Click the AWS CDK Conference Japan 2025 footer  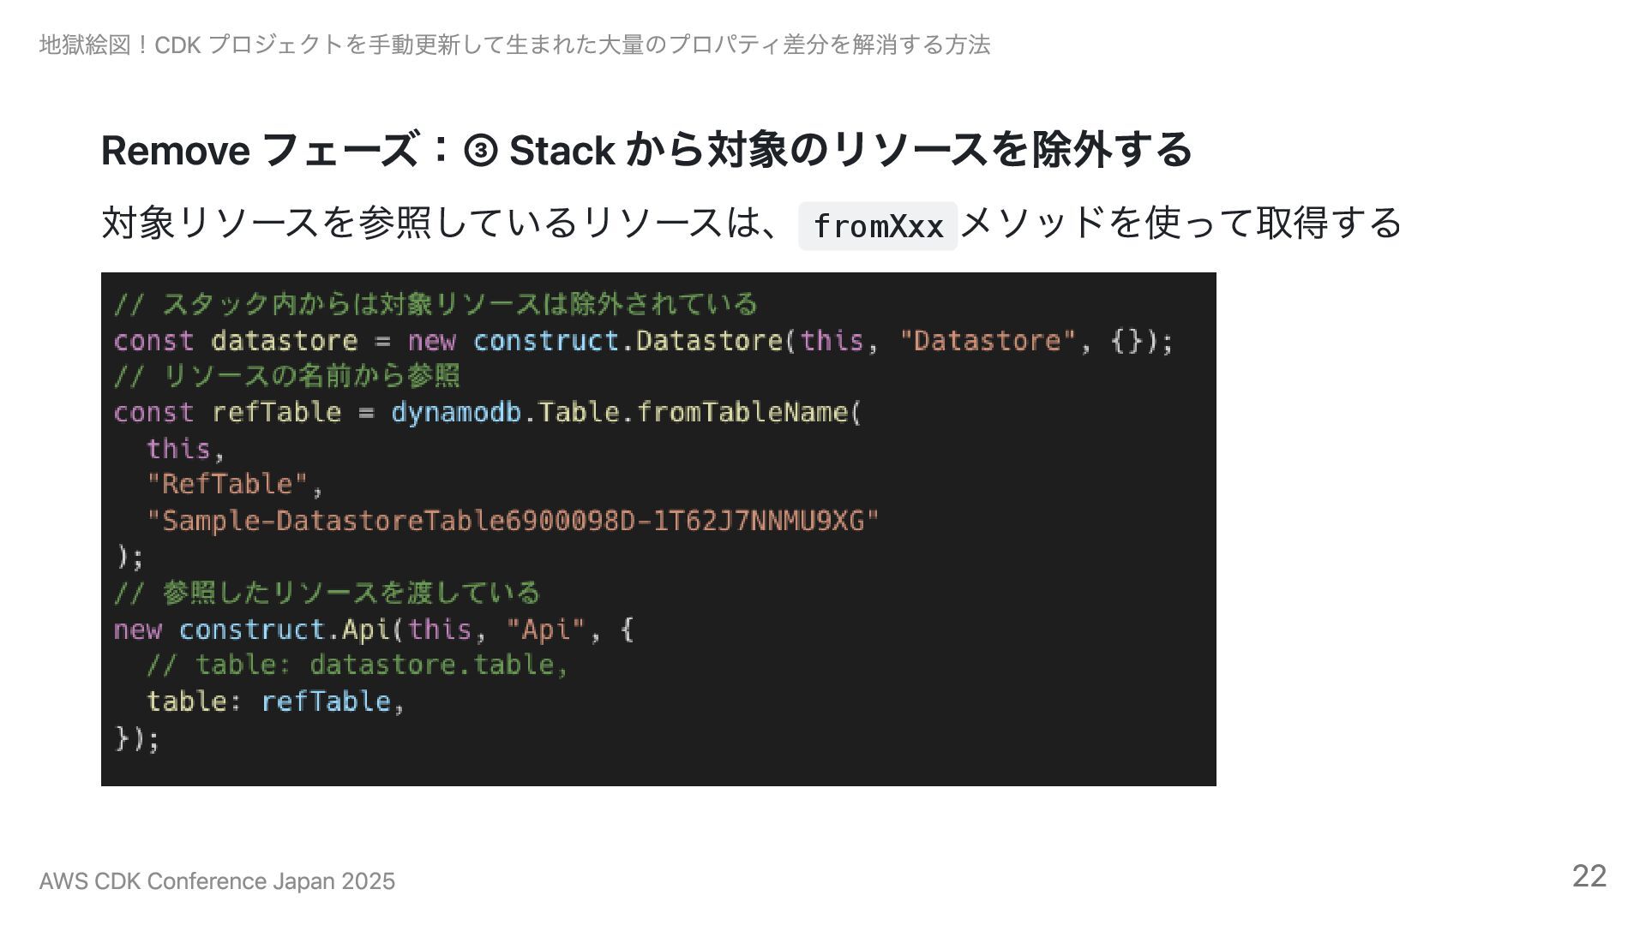pos(217,881)
